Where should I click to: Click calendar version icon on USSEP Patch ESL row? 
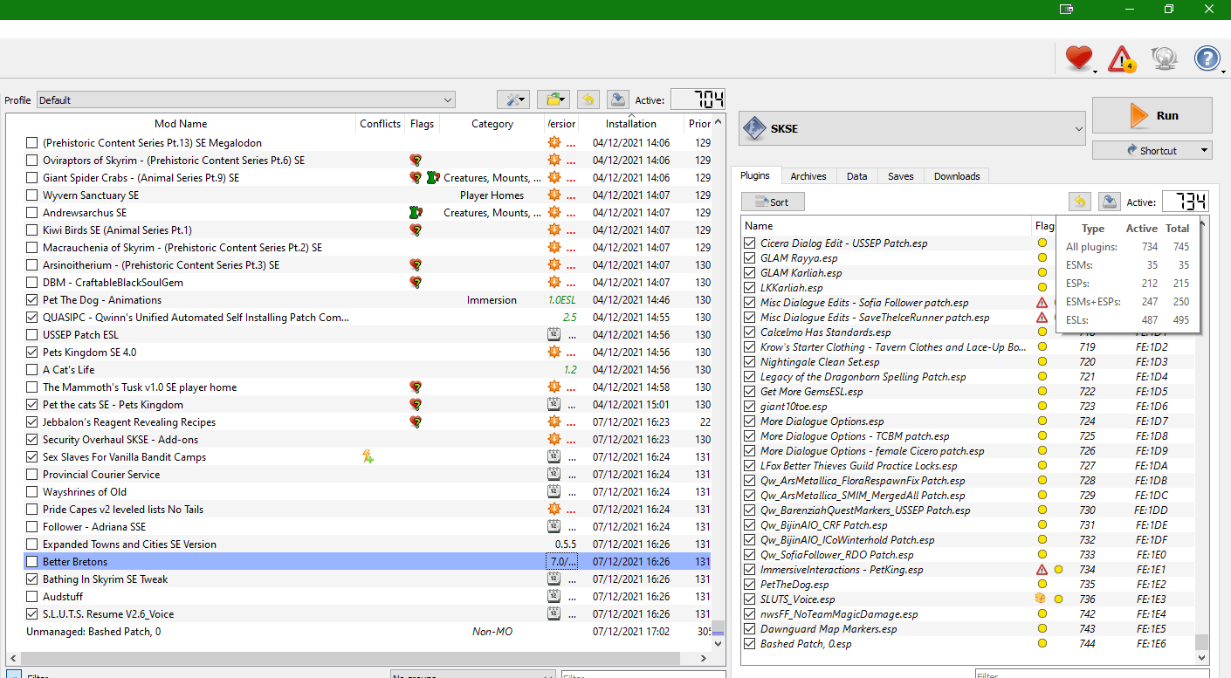554,335
